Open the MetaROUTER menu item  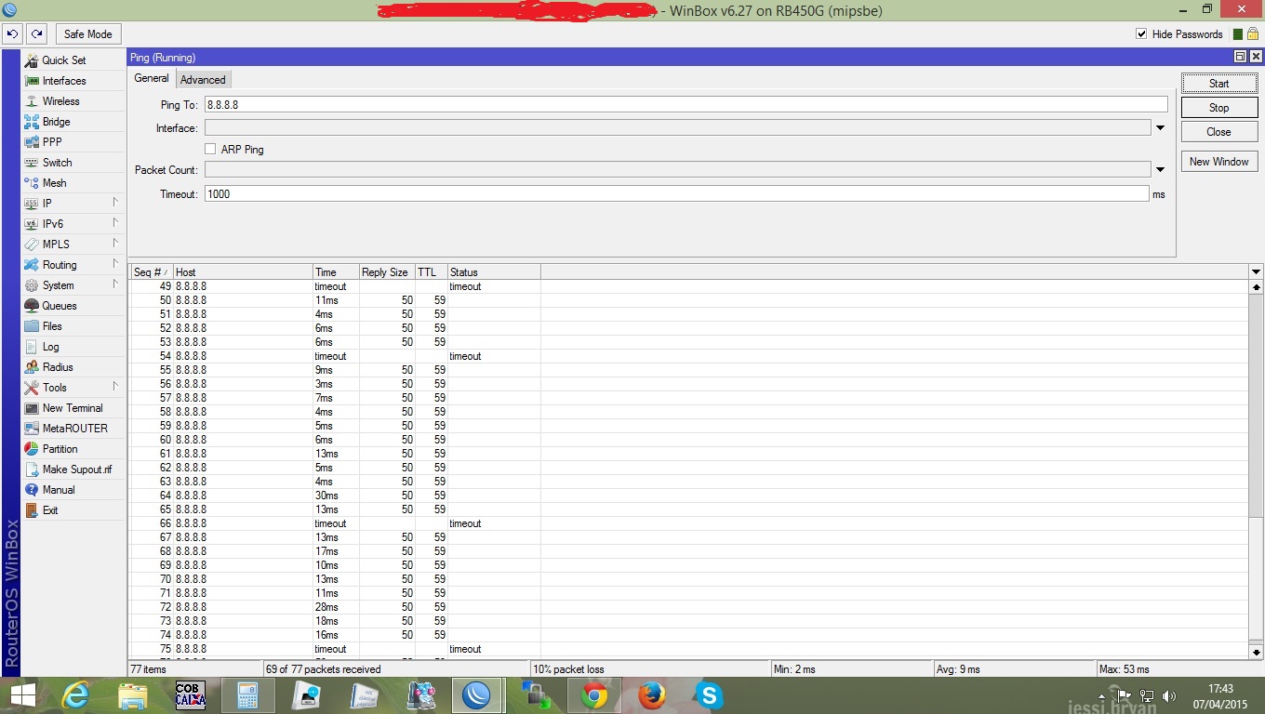point(73,429)
